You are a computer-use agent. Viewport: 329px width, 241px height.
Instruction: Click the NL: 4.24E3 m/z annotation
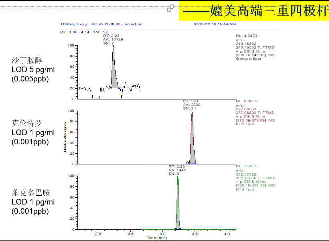coord(249,46)
